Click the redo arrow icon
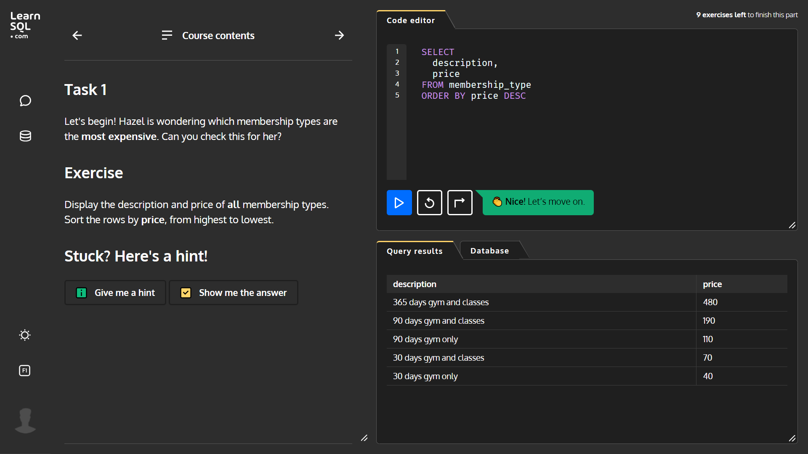 460,202
